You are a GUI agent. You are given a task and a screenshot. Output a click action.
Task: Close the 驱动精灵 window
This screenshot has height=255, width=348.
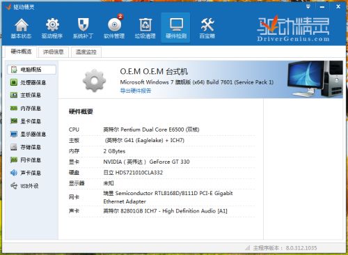[x=338, y=7]
